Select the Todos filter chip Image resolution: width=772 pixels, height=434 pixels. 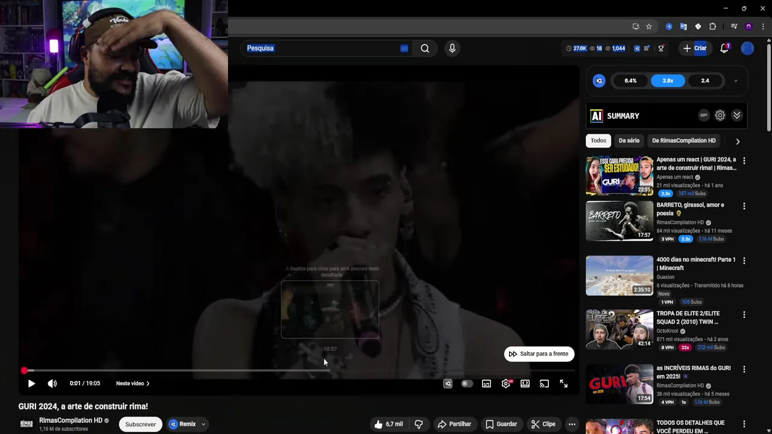pyautogui.click(x=598, y=140)
